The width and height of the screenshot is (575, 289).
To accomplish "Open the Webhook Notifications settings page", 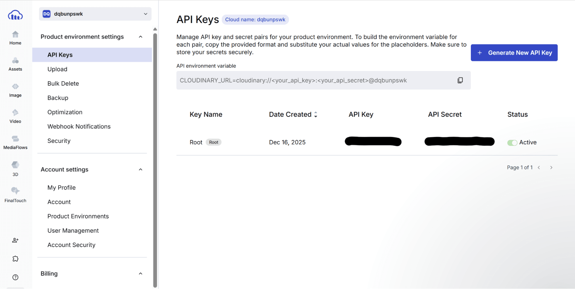I will [x=79, y=127].
